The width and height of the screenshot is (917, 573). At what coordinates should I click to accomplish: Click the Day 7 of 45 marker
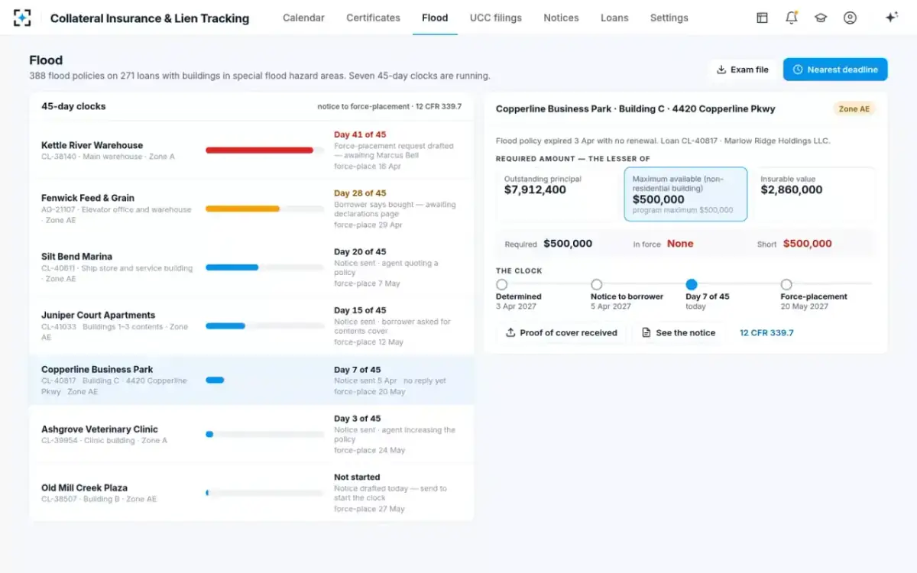(692, 284)
